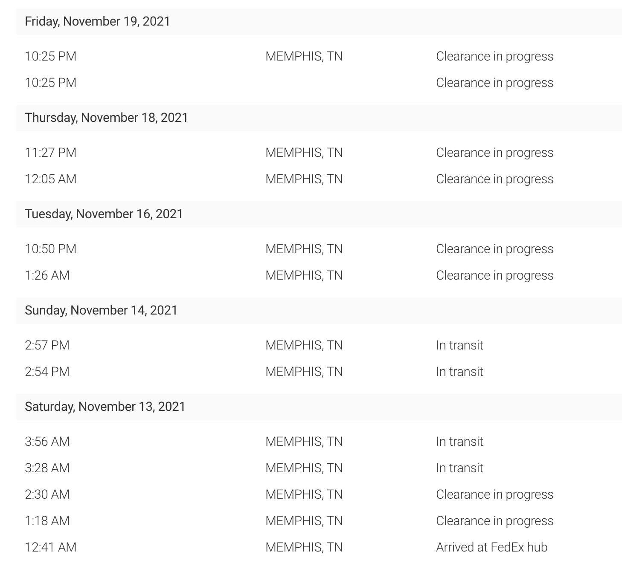Select the 1:18 AM scan time
Viewport: 622px width, 566px height.
[x=47, y=521]
